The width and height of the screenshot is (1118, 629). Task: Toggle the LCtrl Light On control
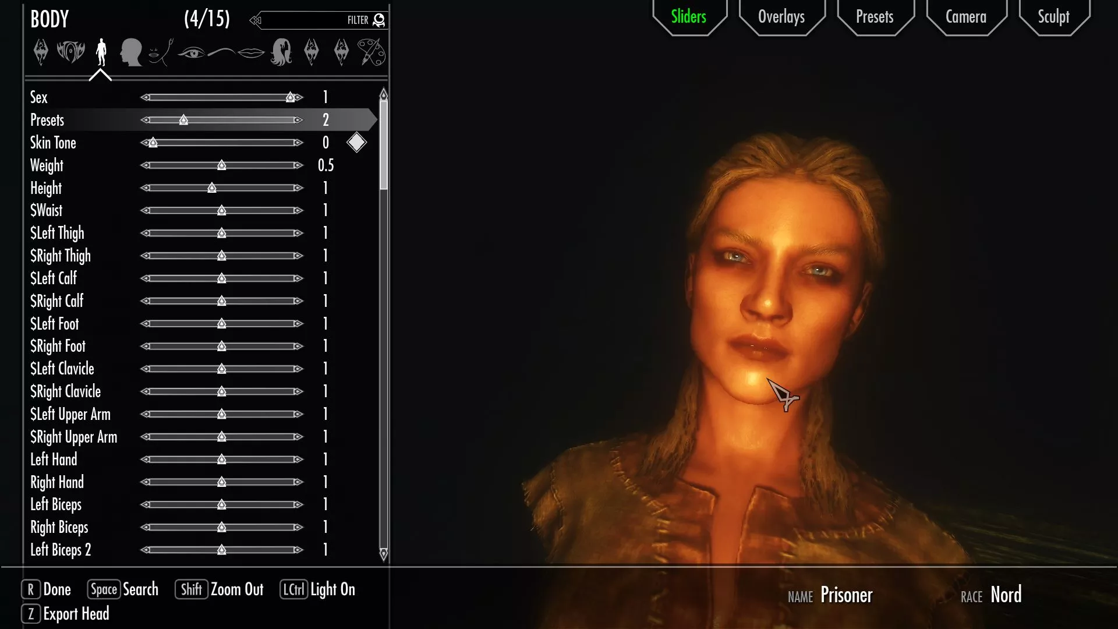point(317,589)
